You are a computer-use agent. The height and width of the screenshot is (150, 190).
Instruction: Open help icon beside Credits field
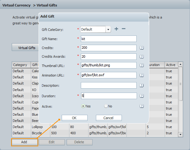(x=142, y=48)
